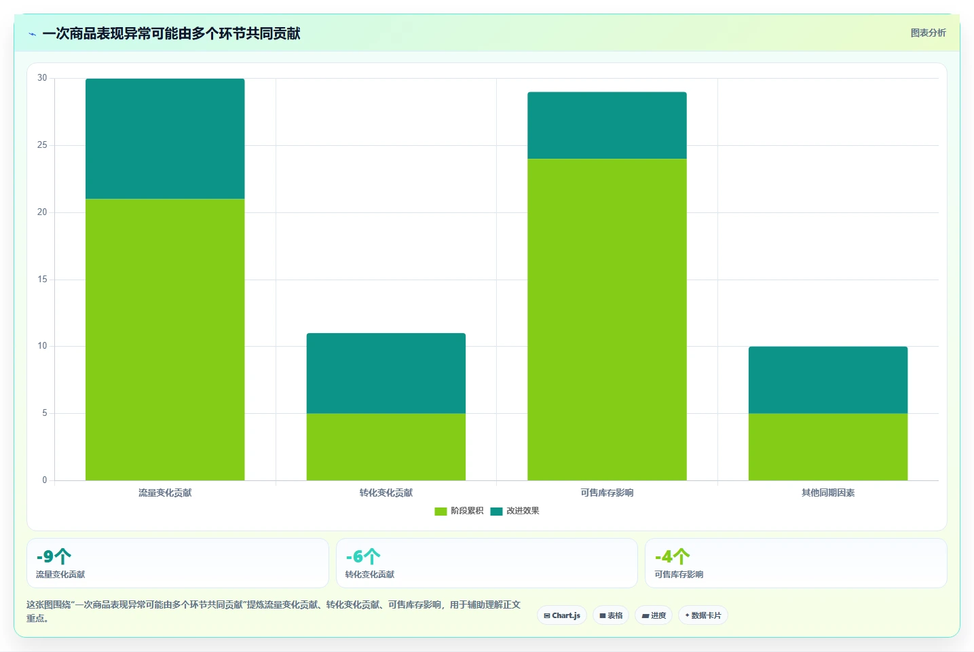Viewport: 974px width, 652px height.
Task: Click the teal segment of 转化变化贡献 bar
Action: tap(386, 373)
